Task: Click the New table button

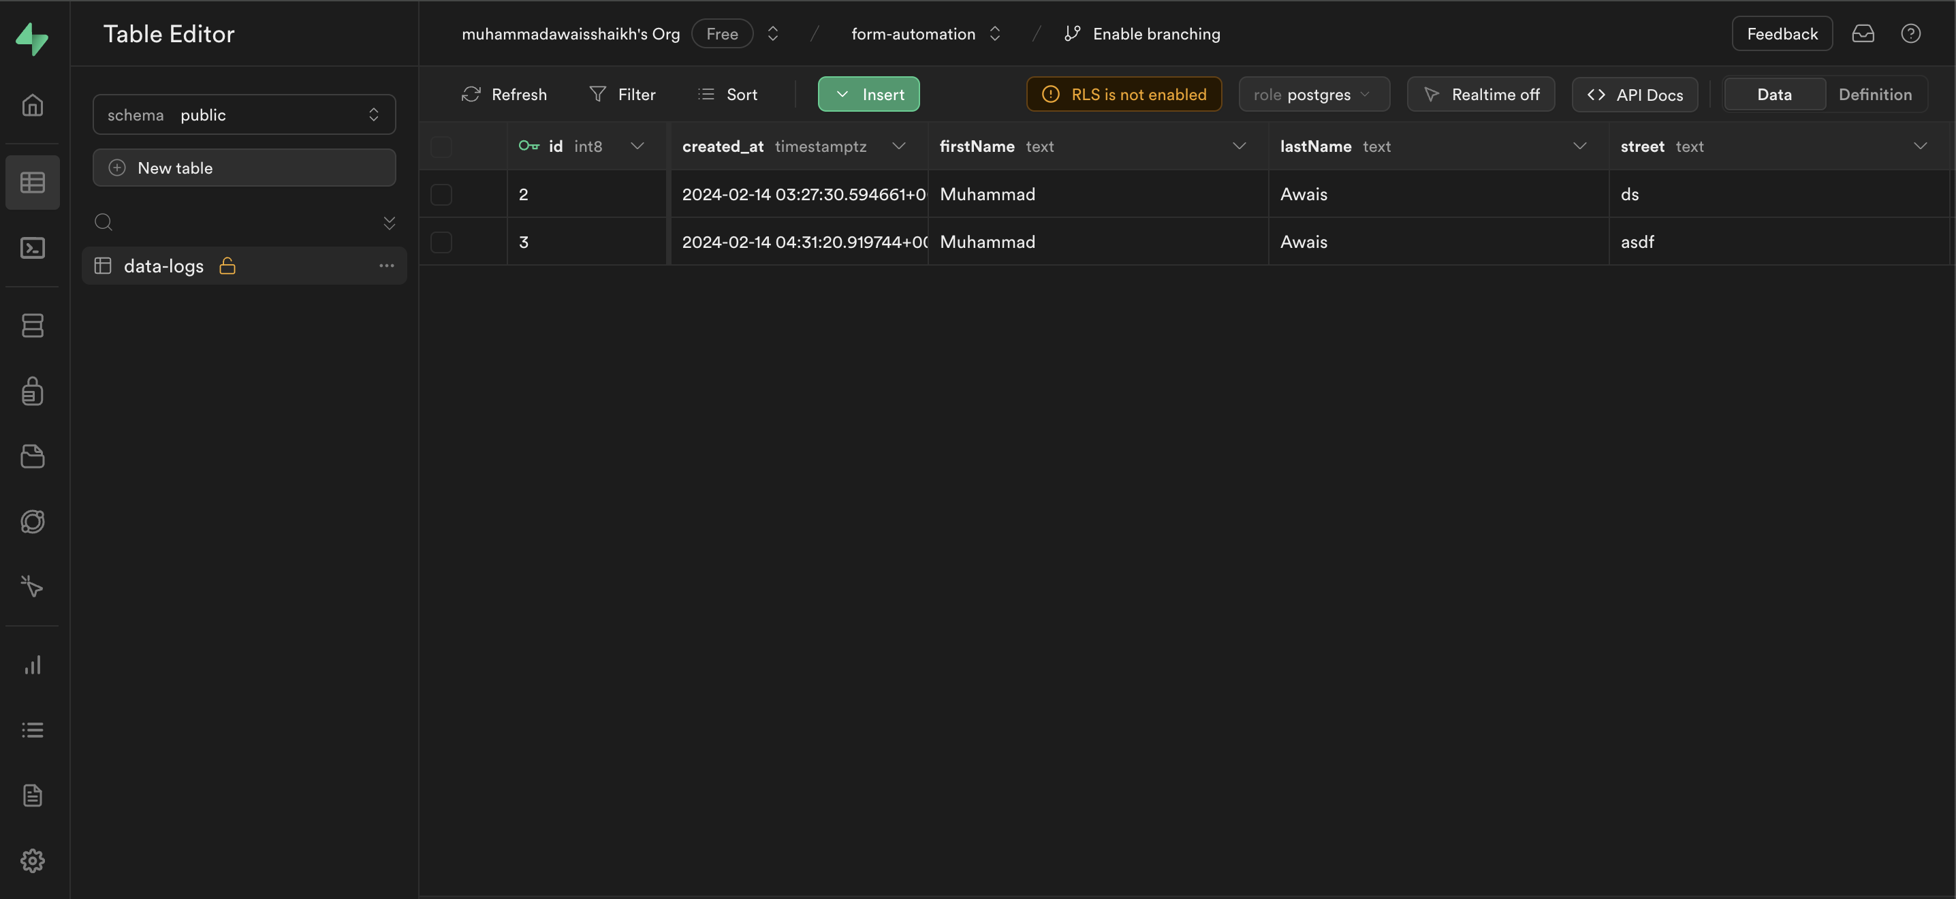Action: pyautogui.click(x=244, y=168)
